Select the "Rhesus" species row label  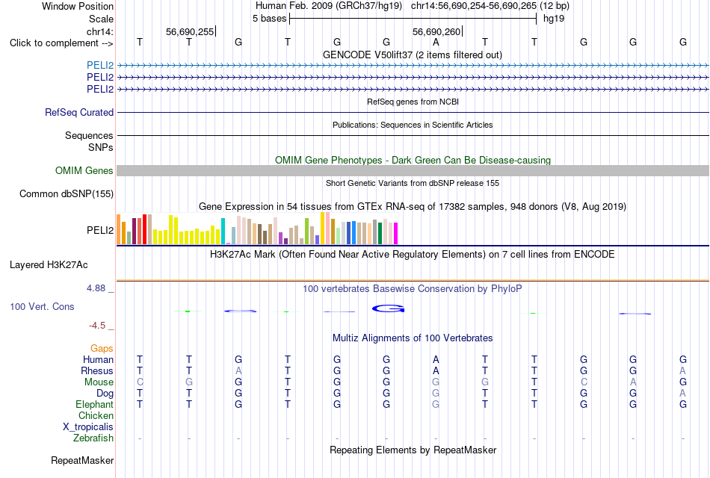pos(97,370)
